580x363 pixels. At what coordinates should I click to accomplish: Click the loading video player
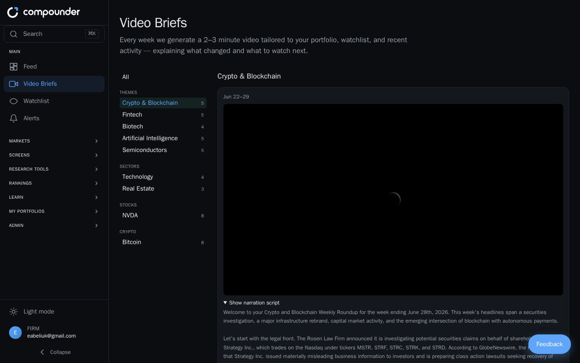click(x=393, y=200)
